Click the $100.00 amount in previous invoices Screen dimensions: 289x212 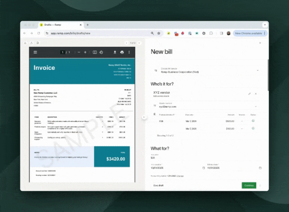[230, 129]
